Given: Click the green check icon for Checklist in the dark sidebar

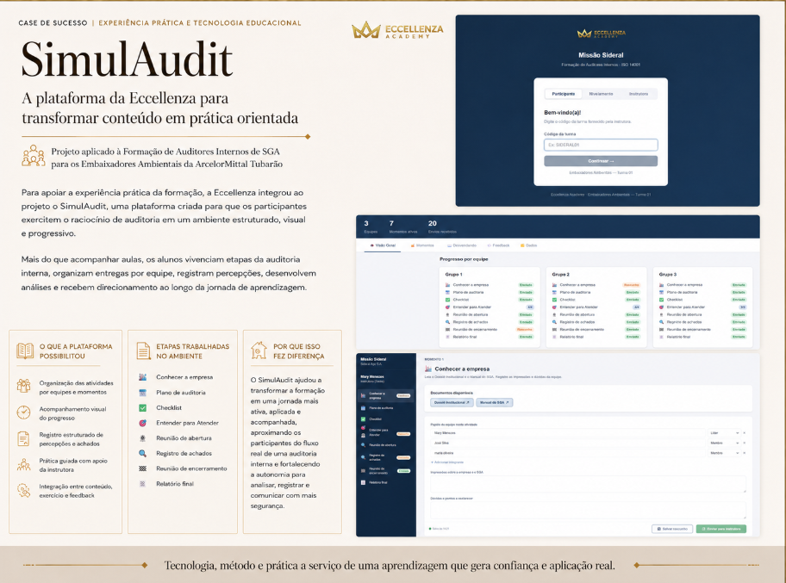Looking at the screenshot, I should [x=364, y=419].
